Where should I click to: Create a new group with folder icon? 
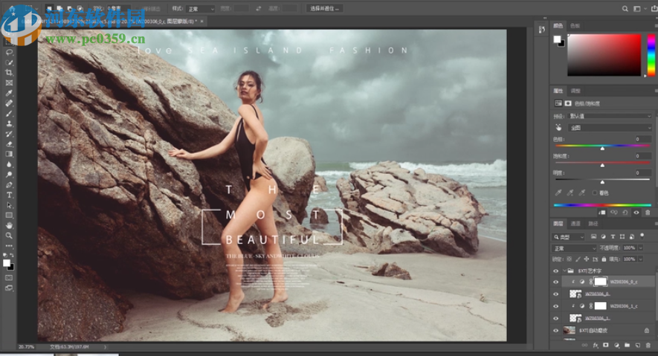(x=627, y=346)
